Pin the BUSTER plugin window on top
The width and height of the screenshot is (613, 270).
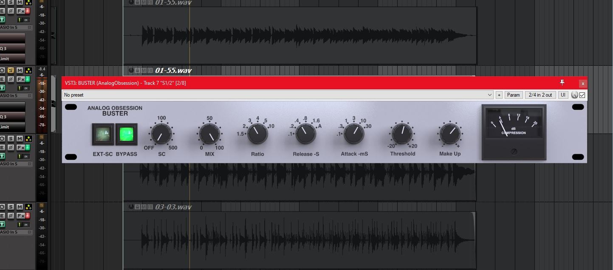[562, 83]
